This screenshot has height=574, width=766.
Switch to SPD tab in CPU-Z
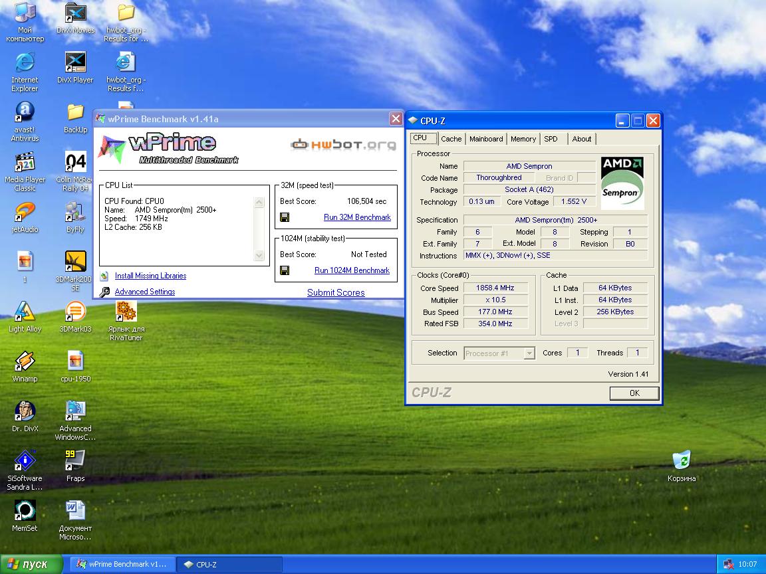[x=553, y=139]
